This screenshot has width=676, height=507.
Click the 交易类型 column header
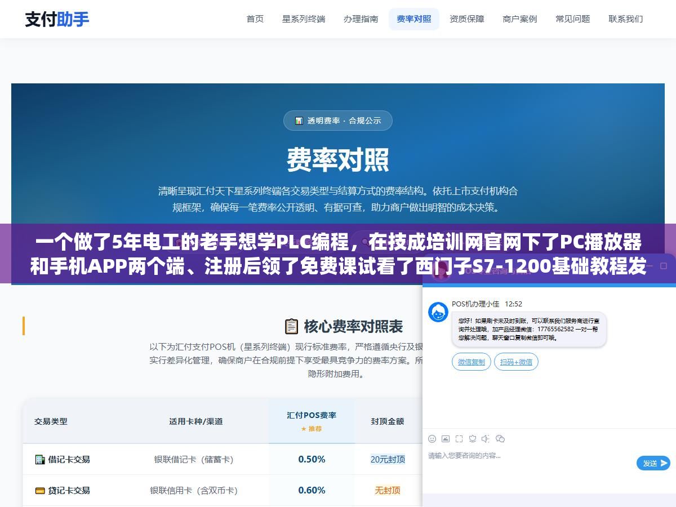coord(51,421)
